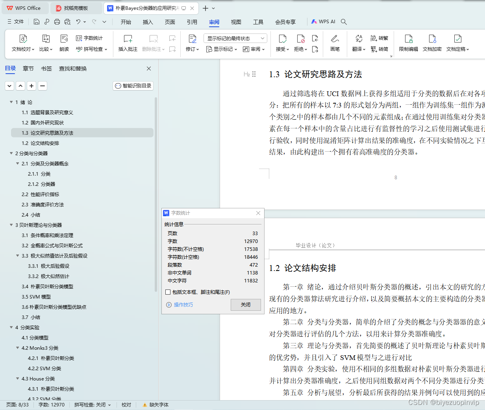Viewport: 485px width, 410px height.
Task: Tick 包括文本框、脚注和尾注 checkbox
Action: 168,292
